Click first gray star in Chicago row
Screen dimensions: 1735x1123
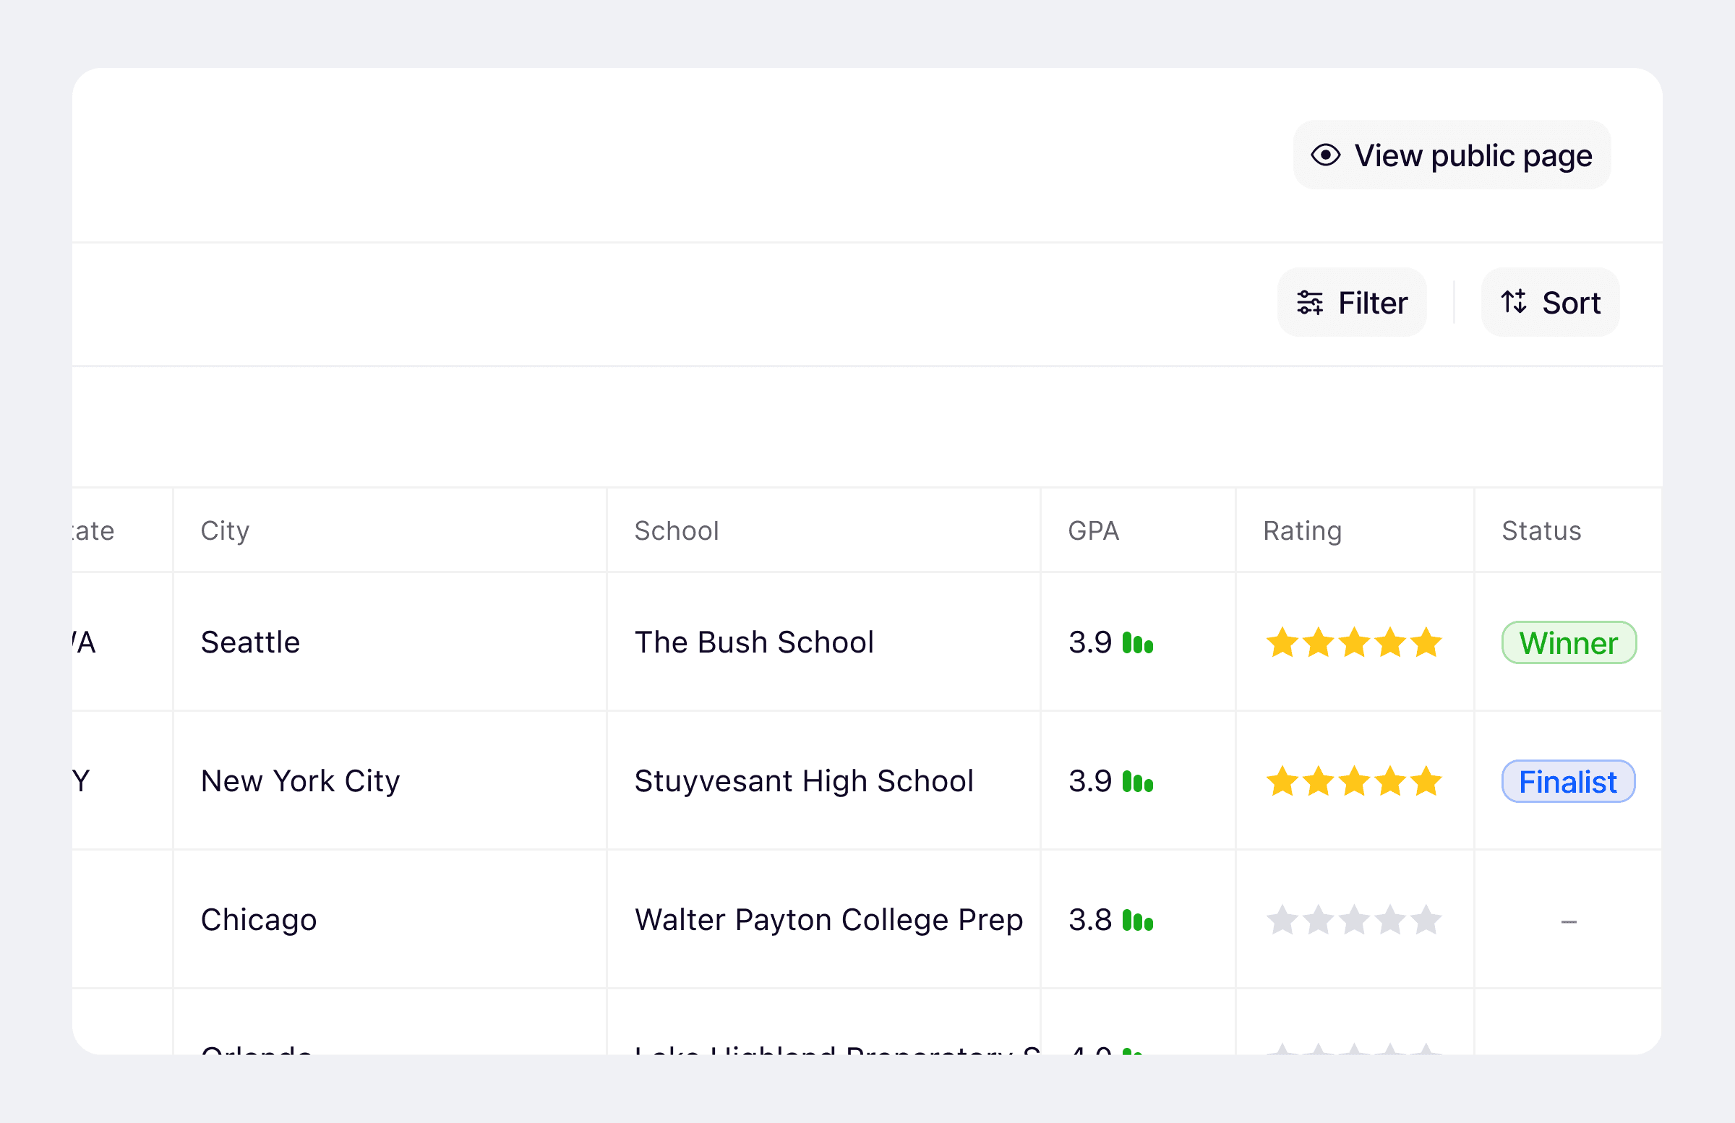[x=1282, y=921]
